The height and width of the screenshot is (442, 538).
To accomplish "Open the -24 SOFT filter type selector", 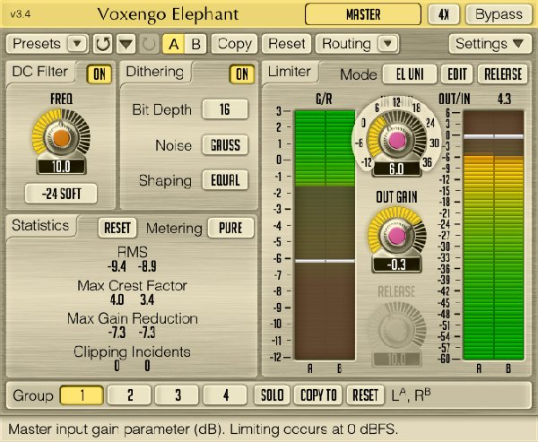I will [x=61, y=194].
